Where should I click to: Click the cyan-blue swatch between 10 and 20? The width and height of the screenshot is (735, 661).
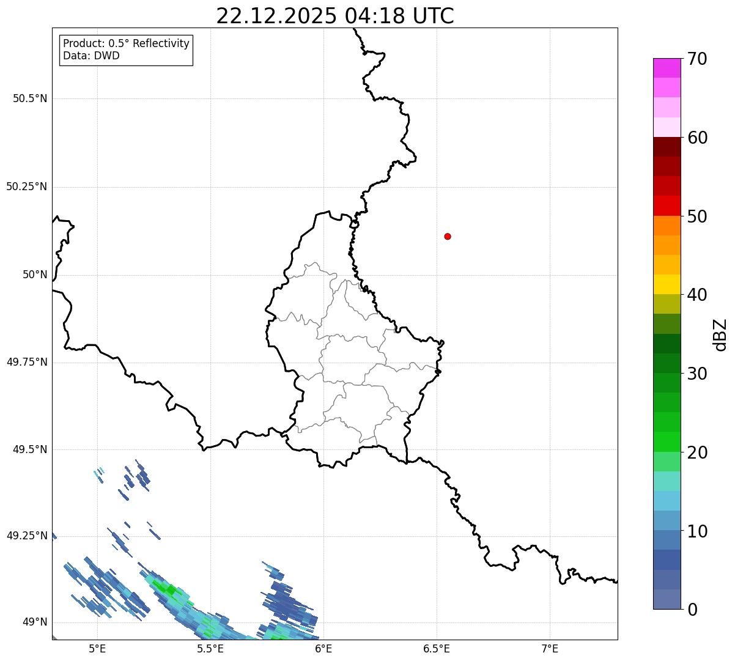667,501
